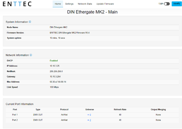Click the Output Merging column header
This screenshot has height=129, width=182.
[158, 109]
